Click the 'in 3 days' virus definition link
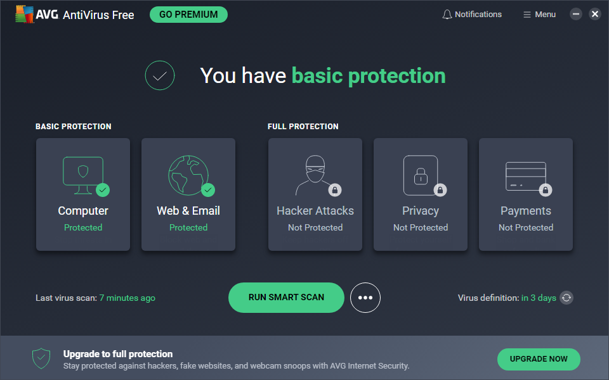 point(539,298)
